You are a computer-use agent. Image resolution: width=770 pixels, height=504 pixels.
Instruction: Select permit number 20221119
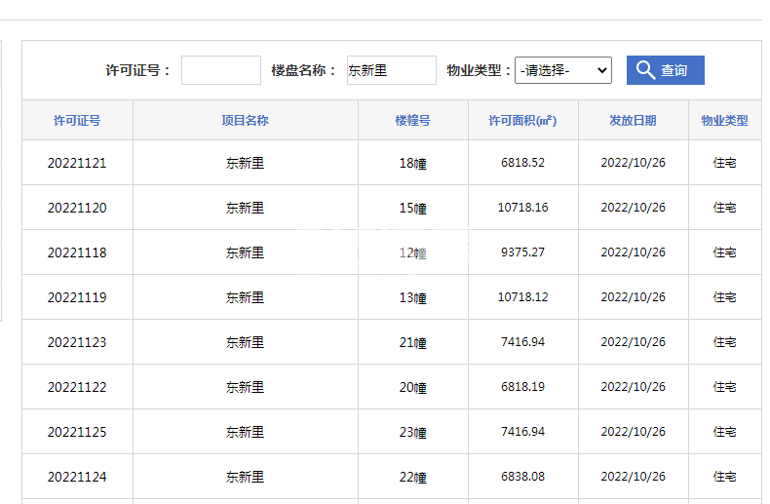pos(77,297)
